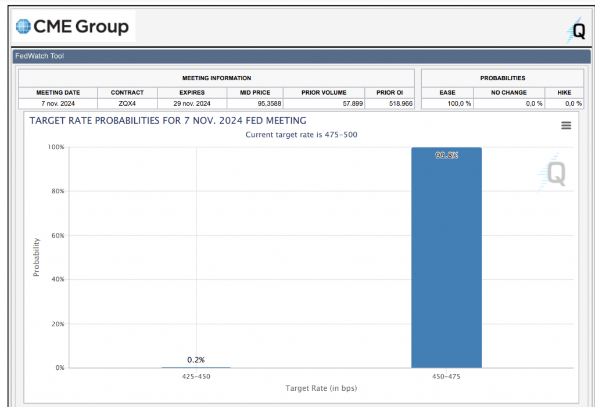Open the chart hamburger context menu

coord(566,125)
